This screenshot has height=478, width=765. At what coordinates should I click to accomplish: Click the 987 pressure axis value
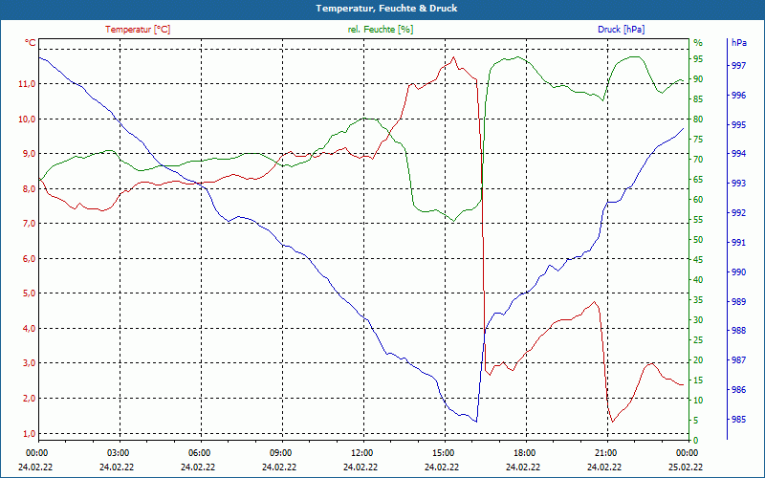(x=738, y=360)
